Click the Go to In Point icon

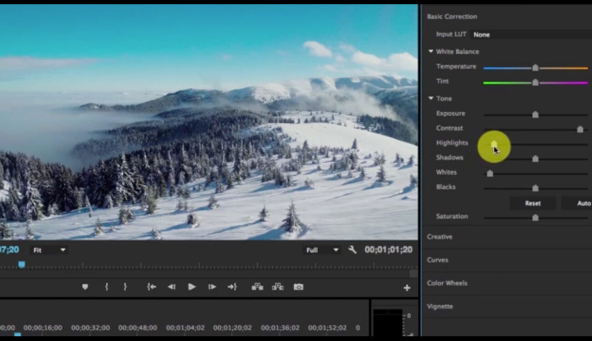(151, 287)
